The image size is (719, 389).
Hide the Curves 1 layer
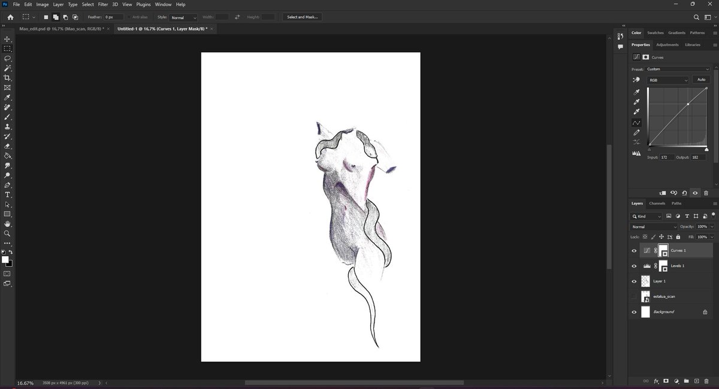click(x=634, y=251)
